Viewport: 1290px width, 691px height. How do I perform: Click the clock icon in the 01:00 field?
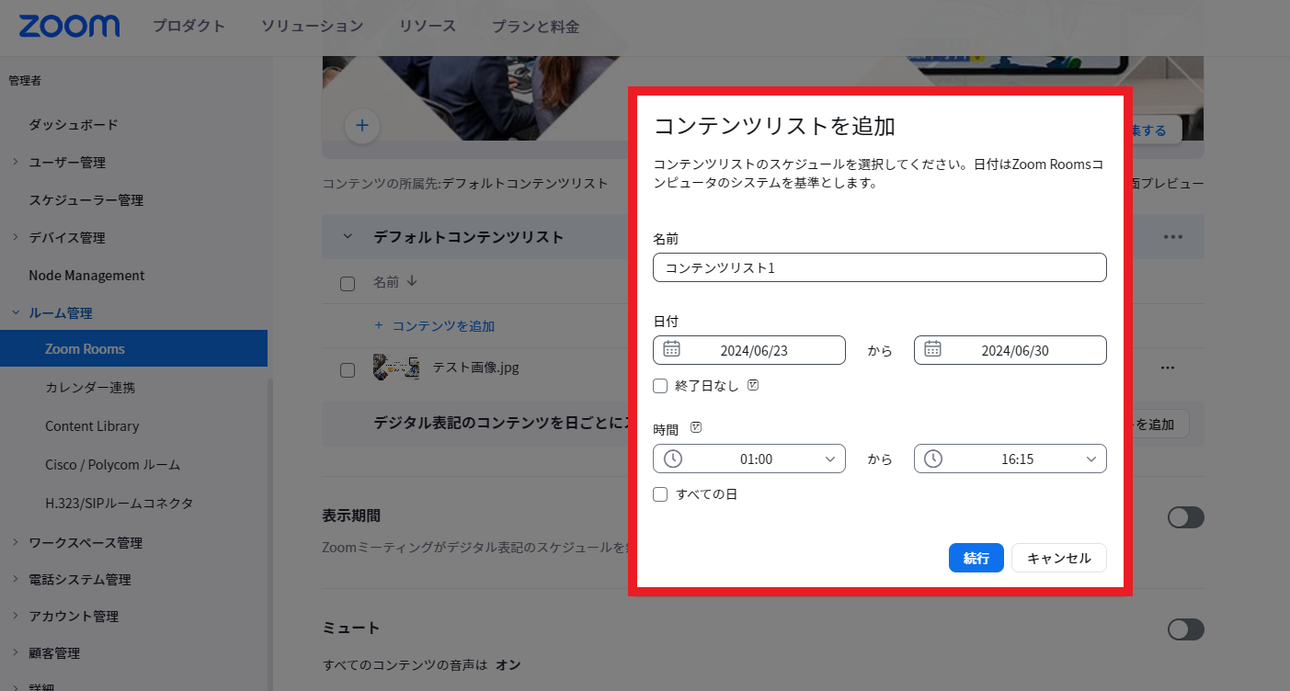click(673, 459)
